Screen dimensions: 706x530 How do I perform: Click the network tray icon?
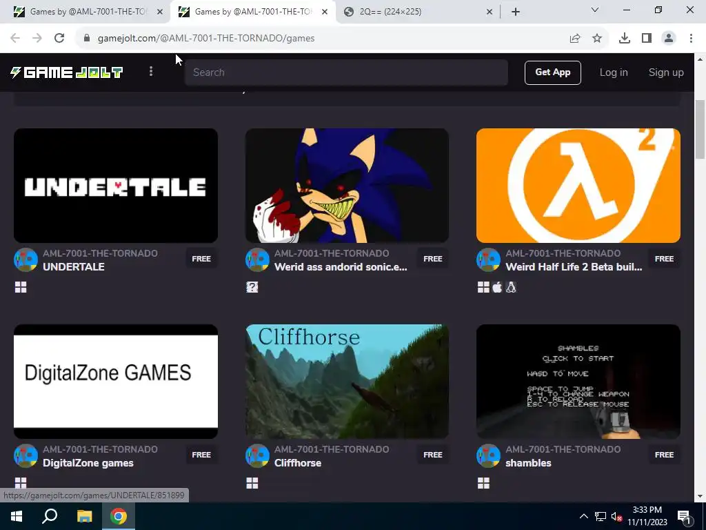click(x=601, y=516)
